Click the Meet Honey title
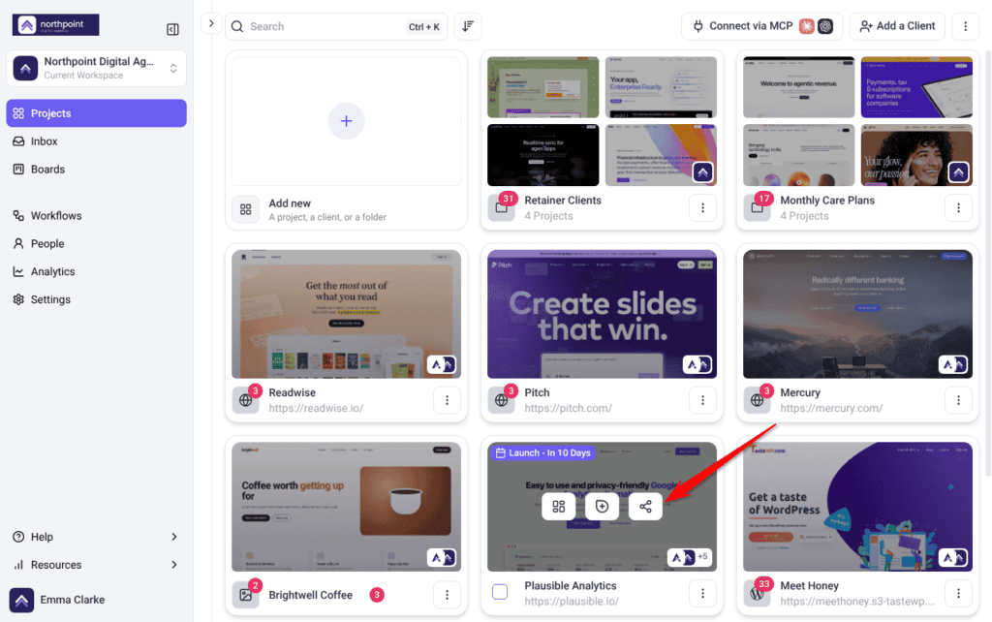992x622 pixels. click(x=809, y=586)
